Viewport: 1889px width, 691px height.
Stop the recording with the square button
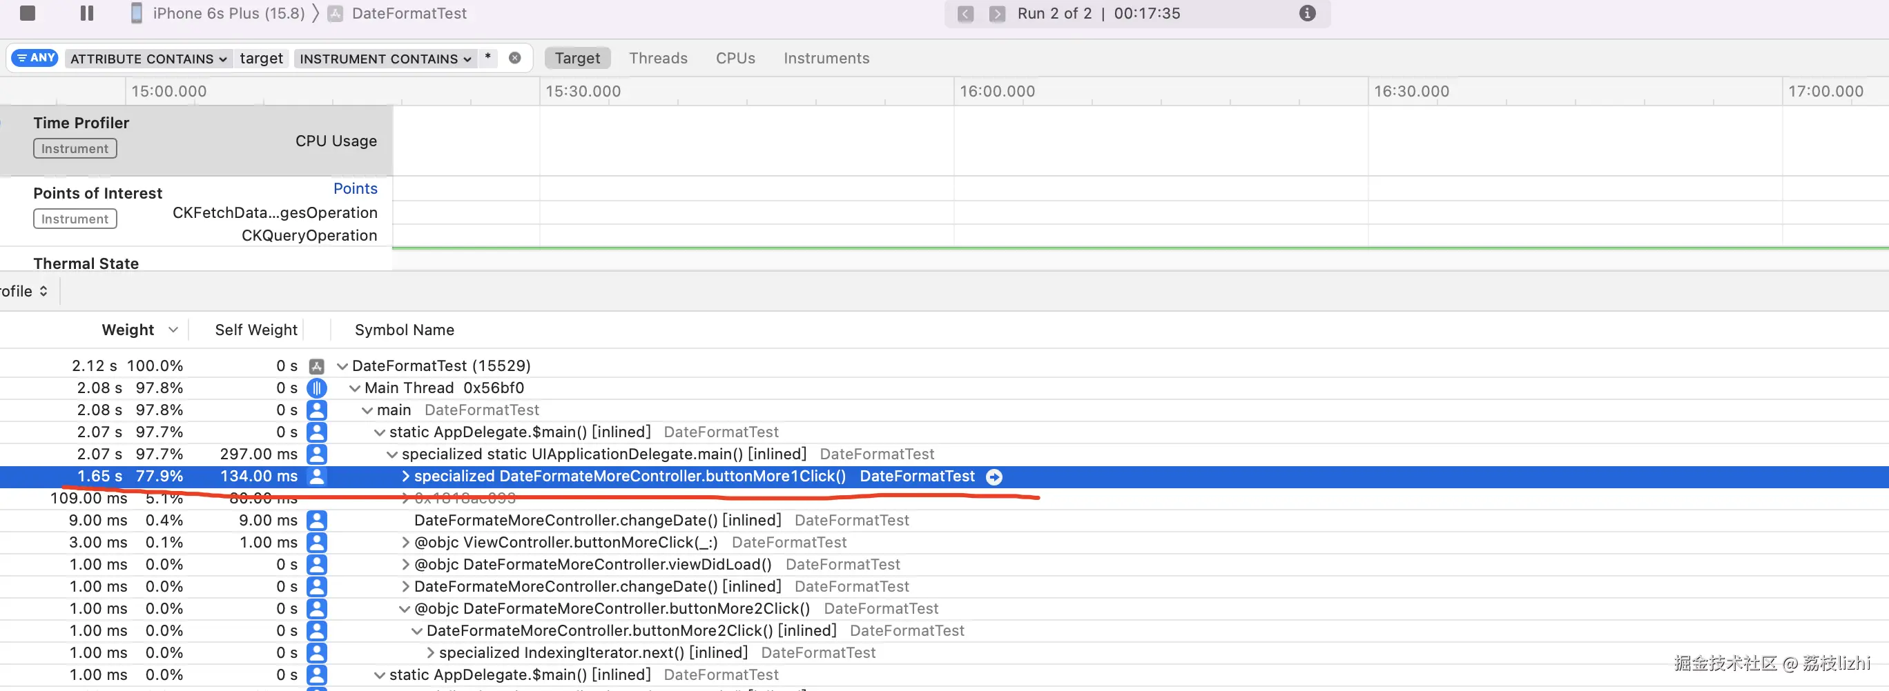coord(27,13)
